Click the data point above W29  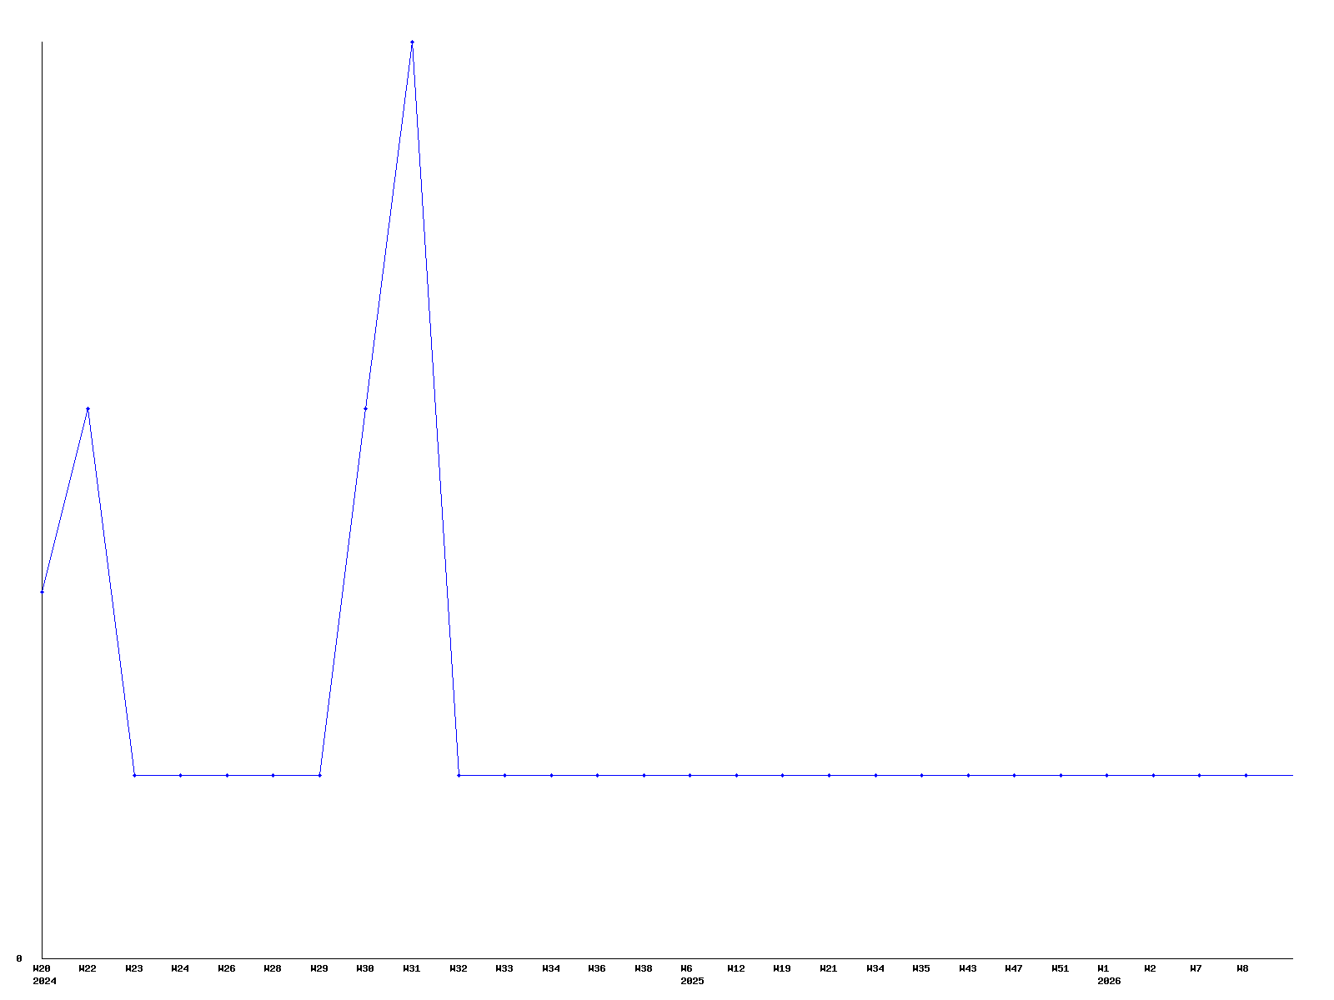(x=319, y=775)
